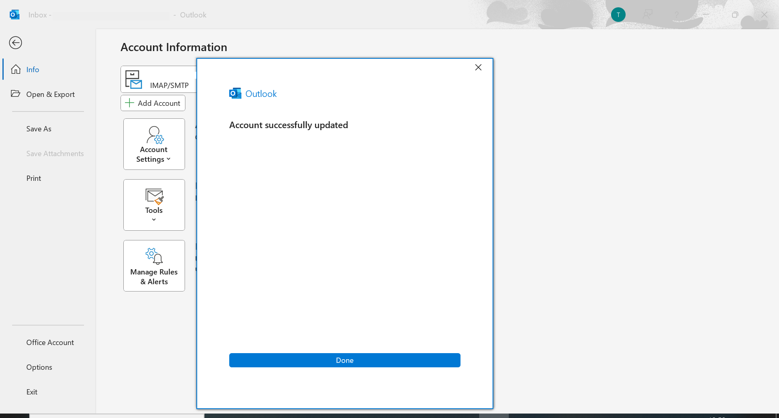Image resolution: width=779 pixels, height=418 pixels.
Task: Click the Home icon beside Info
Action: 16,69
